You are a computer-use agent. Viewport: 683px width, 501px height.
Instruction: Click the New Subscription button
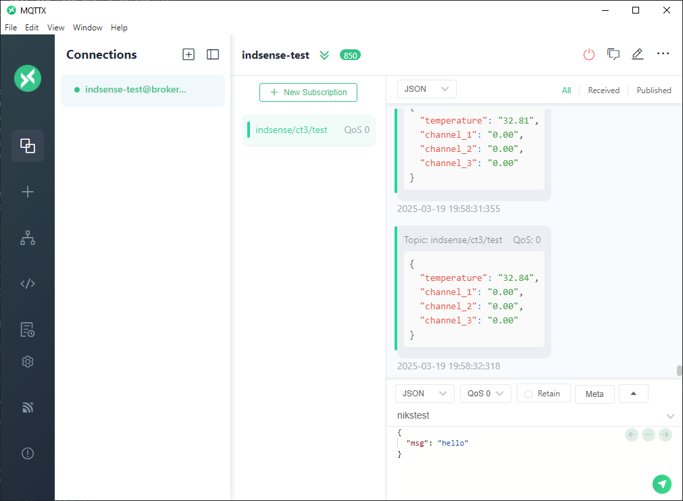point(308,93)
